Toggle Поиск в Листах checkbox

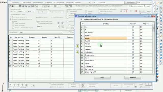[x=13, y=26]
